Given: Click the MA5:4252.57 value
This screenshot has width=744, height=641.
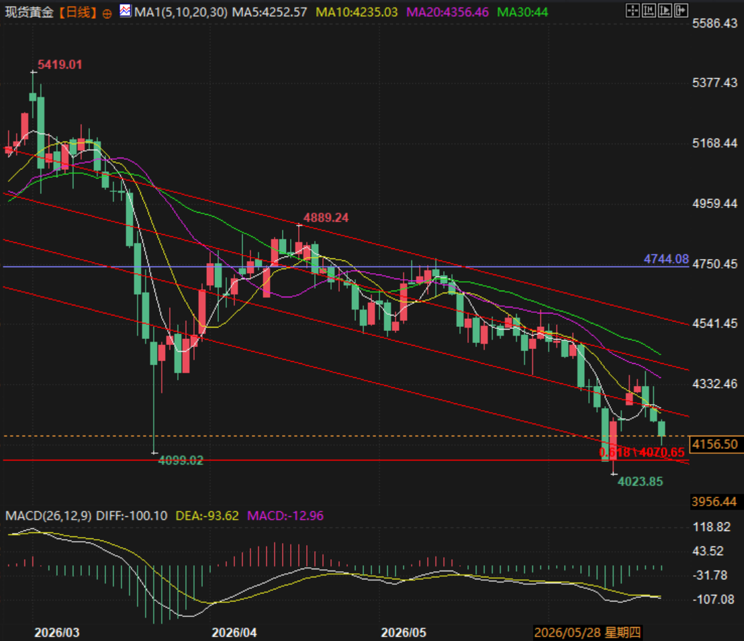Looking at the screenshot, I should [x=269, y=12].
